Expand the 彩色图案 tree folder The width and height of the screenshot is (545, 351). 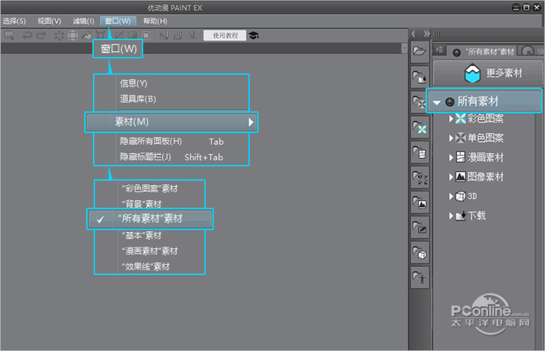click(x=451, y=119)
